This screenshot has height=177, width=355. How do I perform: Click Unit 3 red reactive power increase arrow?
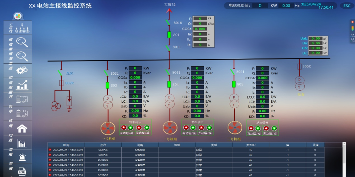pos(266,128)
